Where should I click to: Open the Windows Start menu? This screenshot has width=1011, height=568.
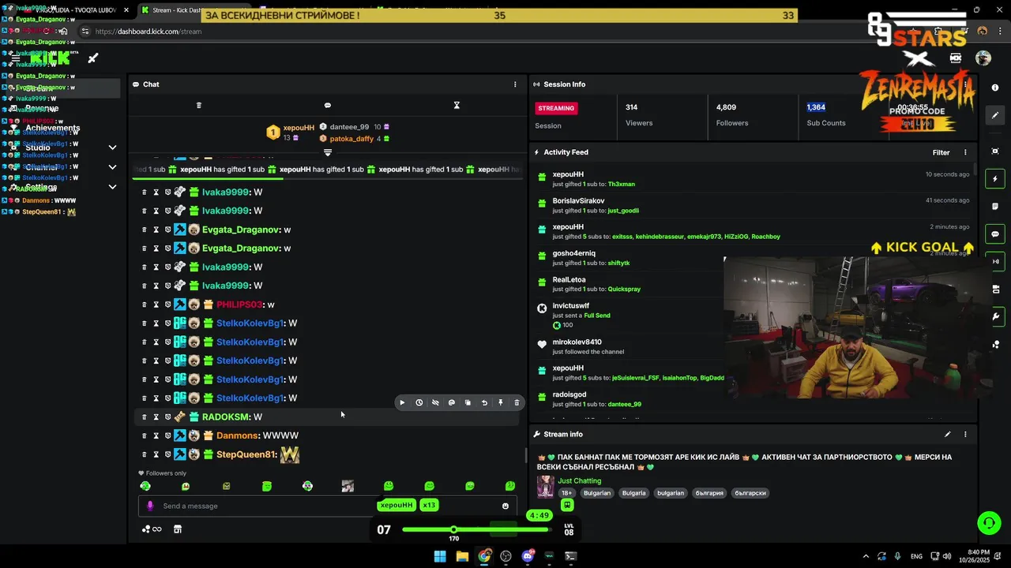pos(440,556)
